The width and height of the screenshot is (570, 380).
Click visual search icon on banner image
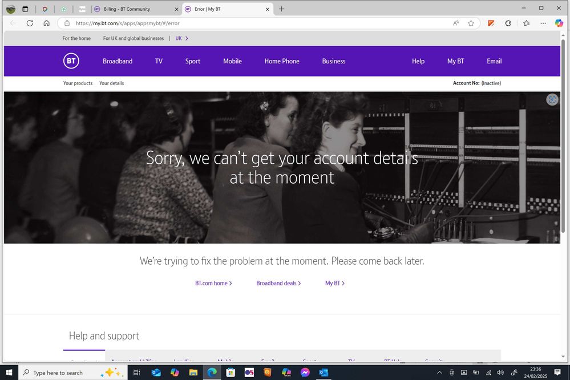click(552, 99)
